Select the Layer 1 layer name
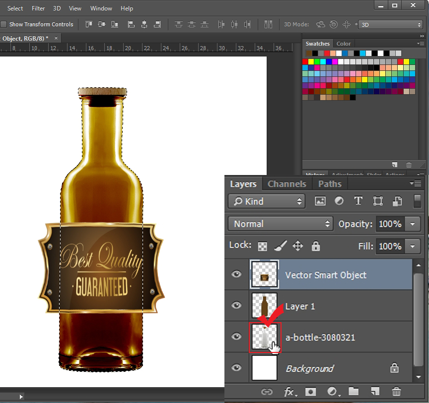This screenshot has width=429, height=403. pos(300,306)
